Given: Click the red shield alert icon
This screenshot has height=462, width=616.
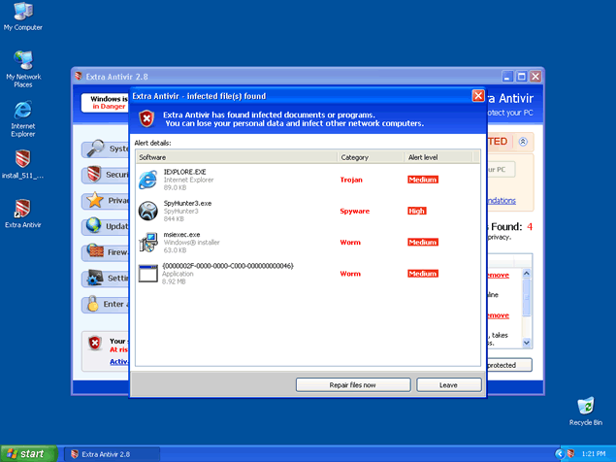Looking at the screenshot, I should (x=146, y=118).
